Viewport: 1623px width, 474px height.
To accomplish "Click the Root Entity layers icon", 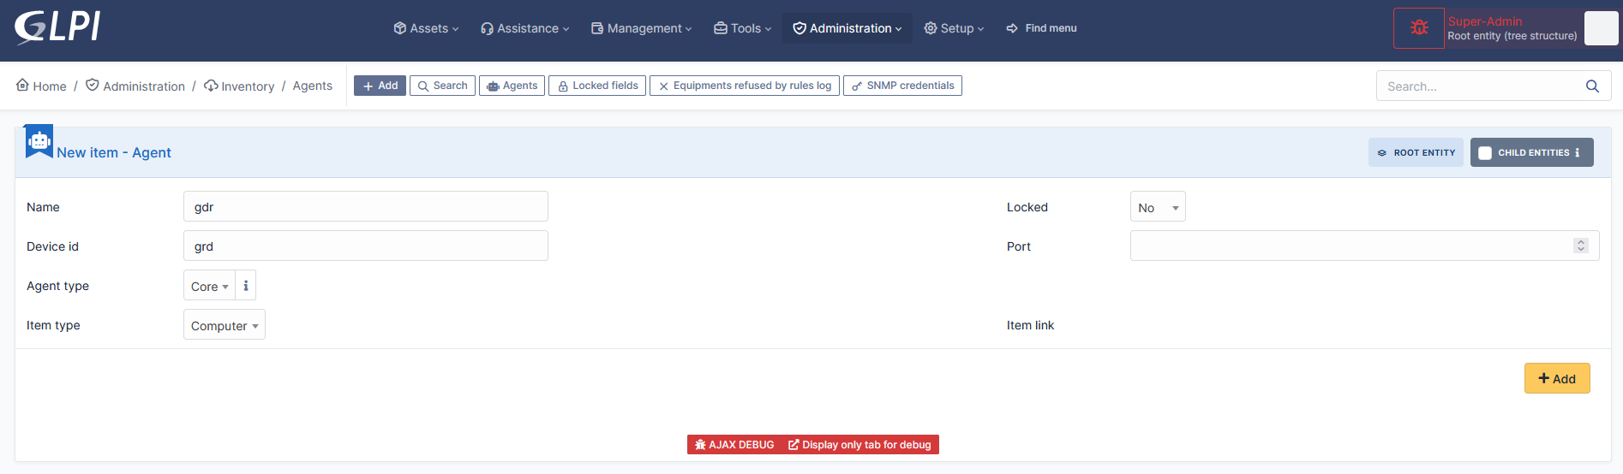I will point(1382,153).
